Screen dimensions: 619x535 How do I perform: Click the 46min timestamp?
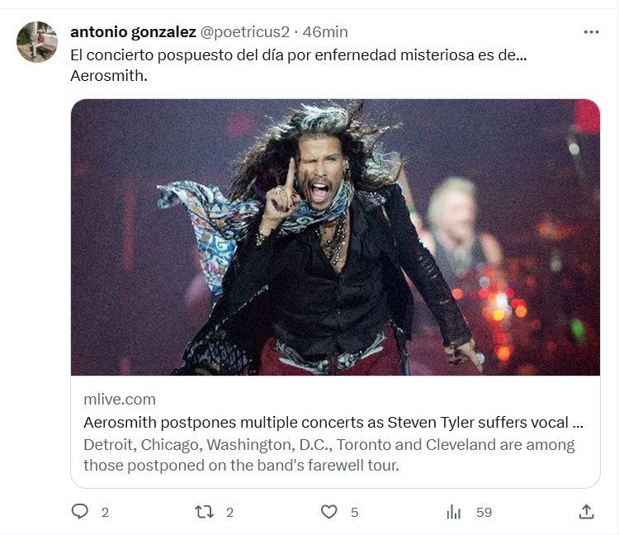click(325, 32)
